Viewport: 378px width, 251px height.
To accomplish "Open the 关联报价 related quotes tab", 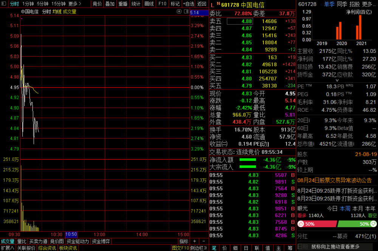I will point(26,248).
